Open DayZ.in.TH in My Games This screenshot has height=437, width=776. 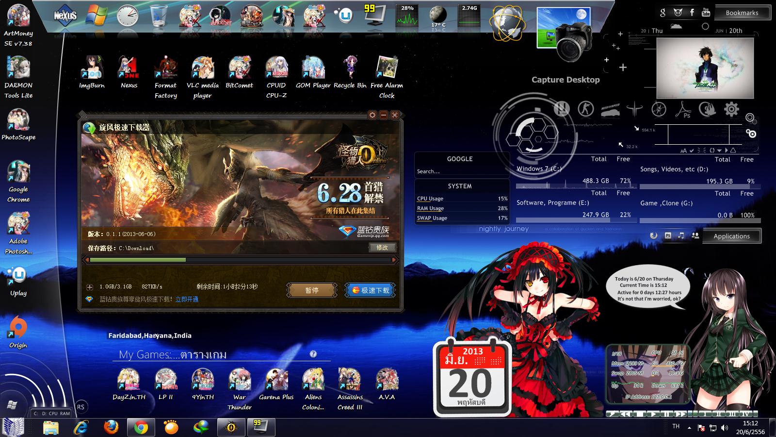tap(129, 384)
